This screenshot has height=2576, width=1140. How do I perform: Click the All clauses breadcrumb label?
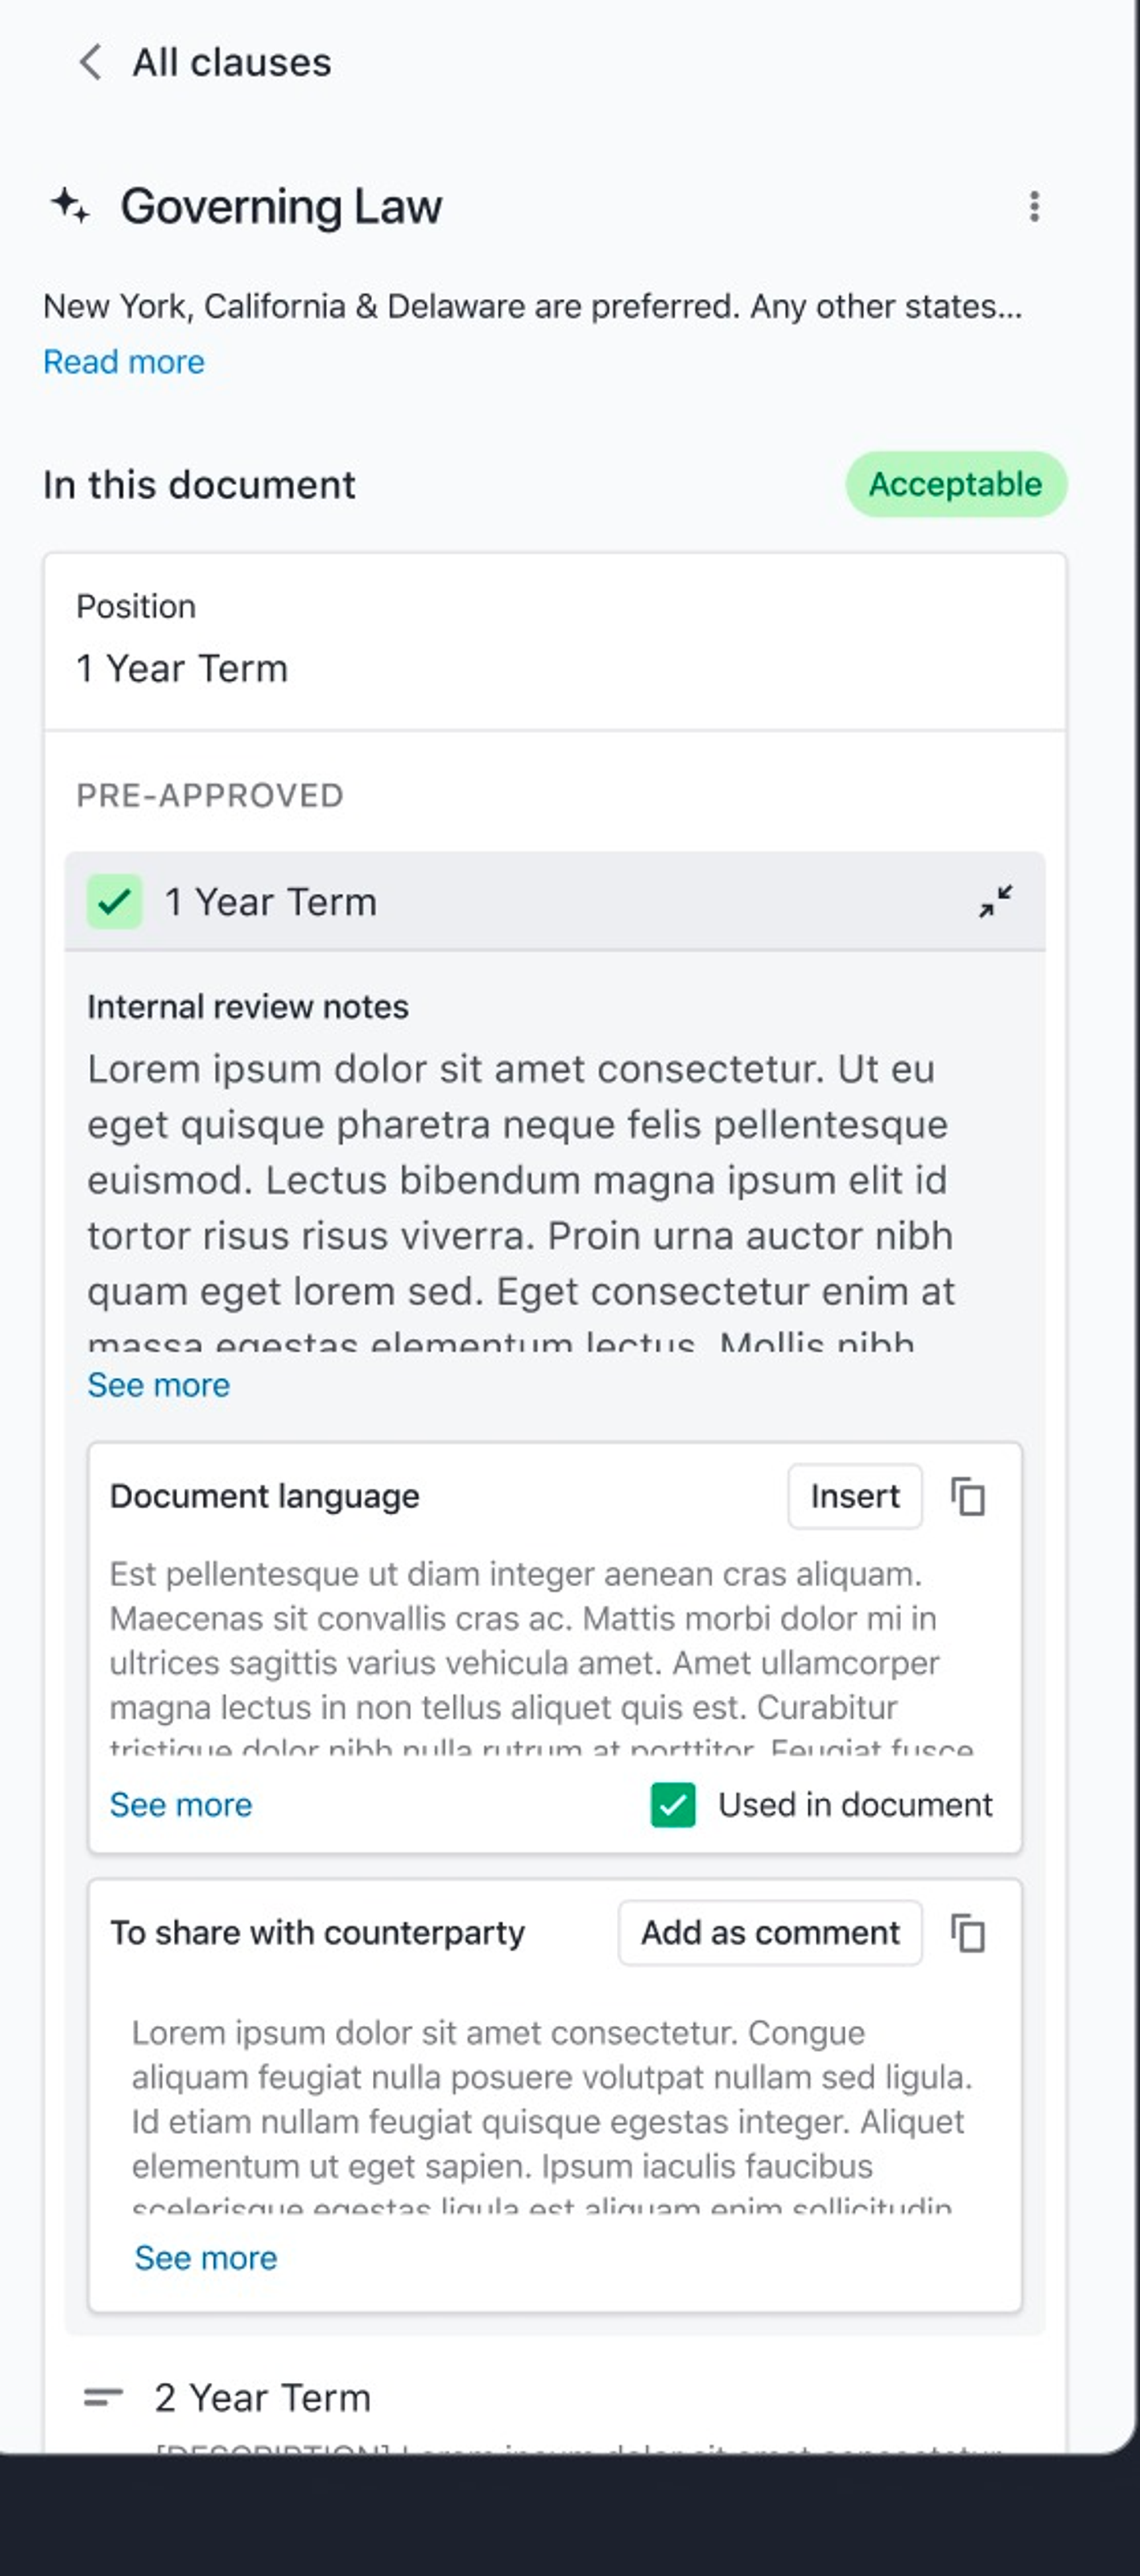tap(232, 62)
